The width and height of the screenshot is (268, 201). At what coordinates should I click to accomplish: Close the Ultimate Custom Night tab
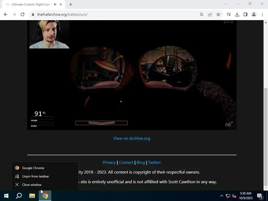click(x=61, y=4)
